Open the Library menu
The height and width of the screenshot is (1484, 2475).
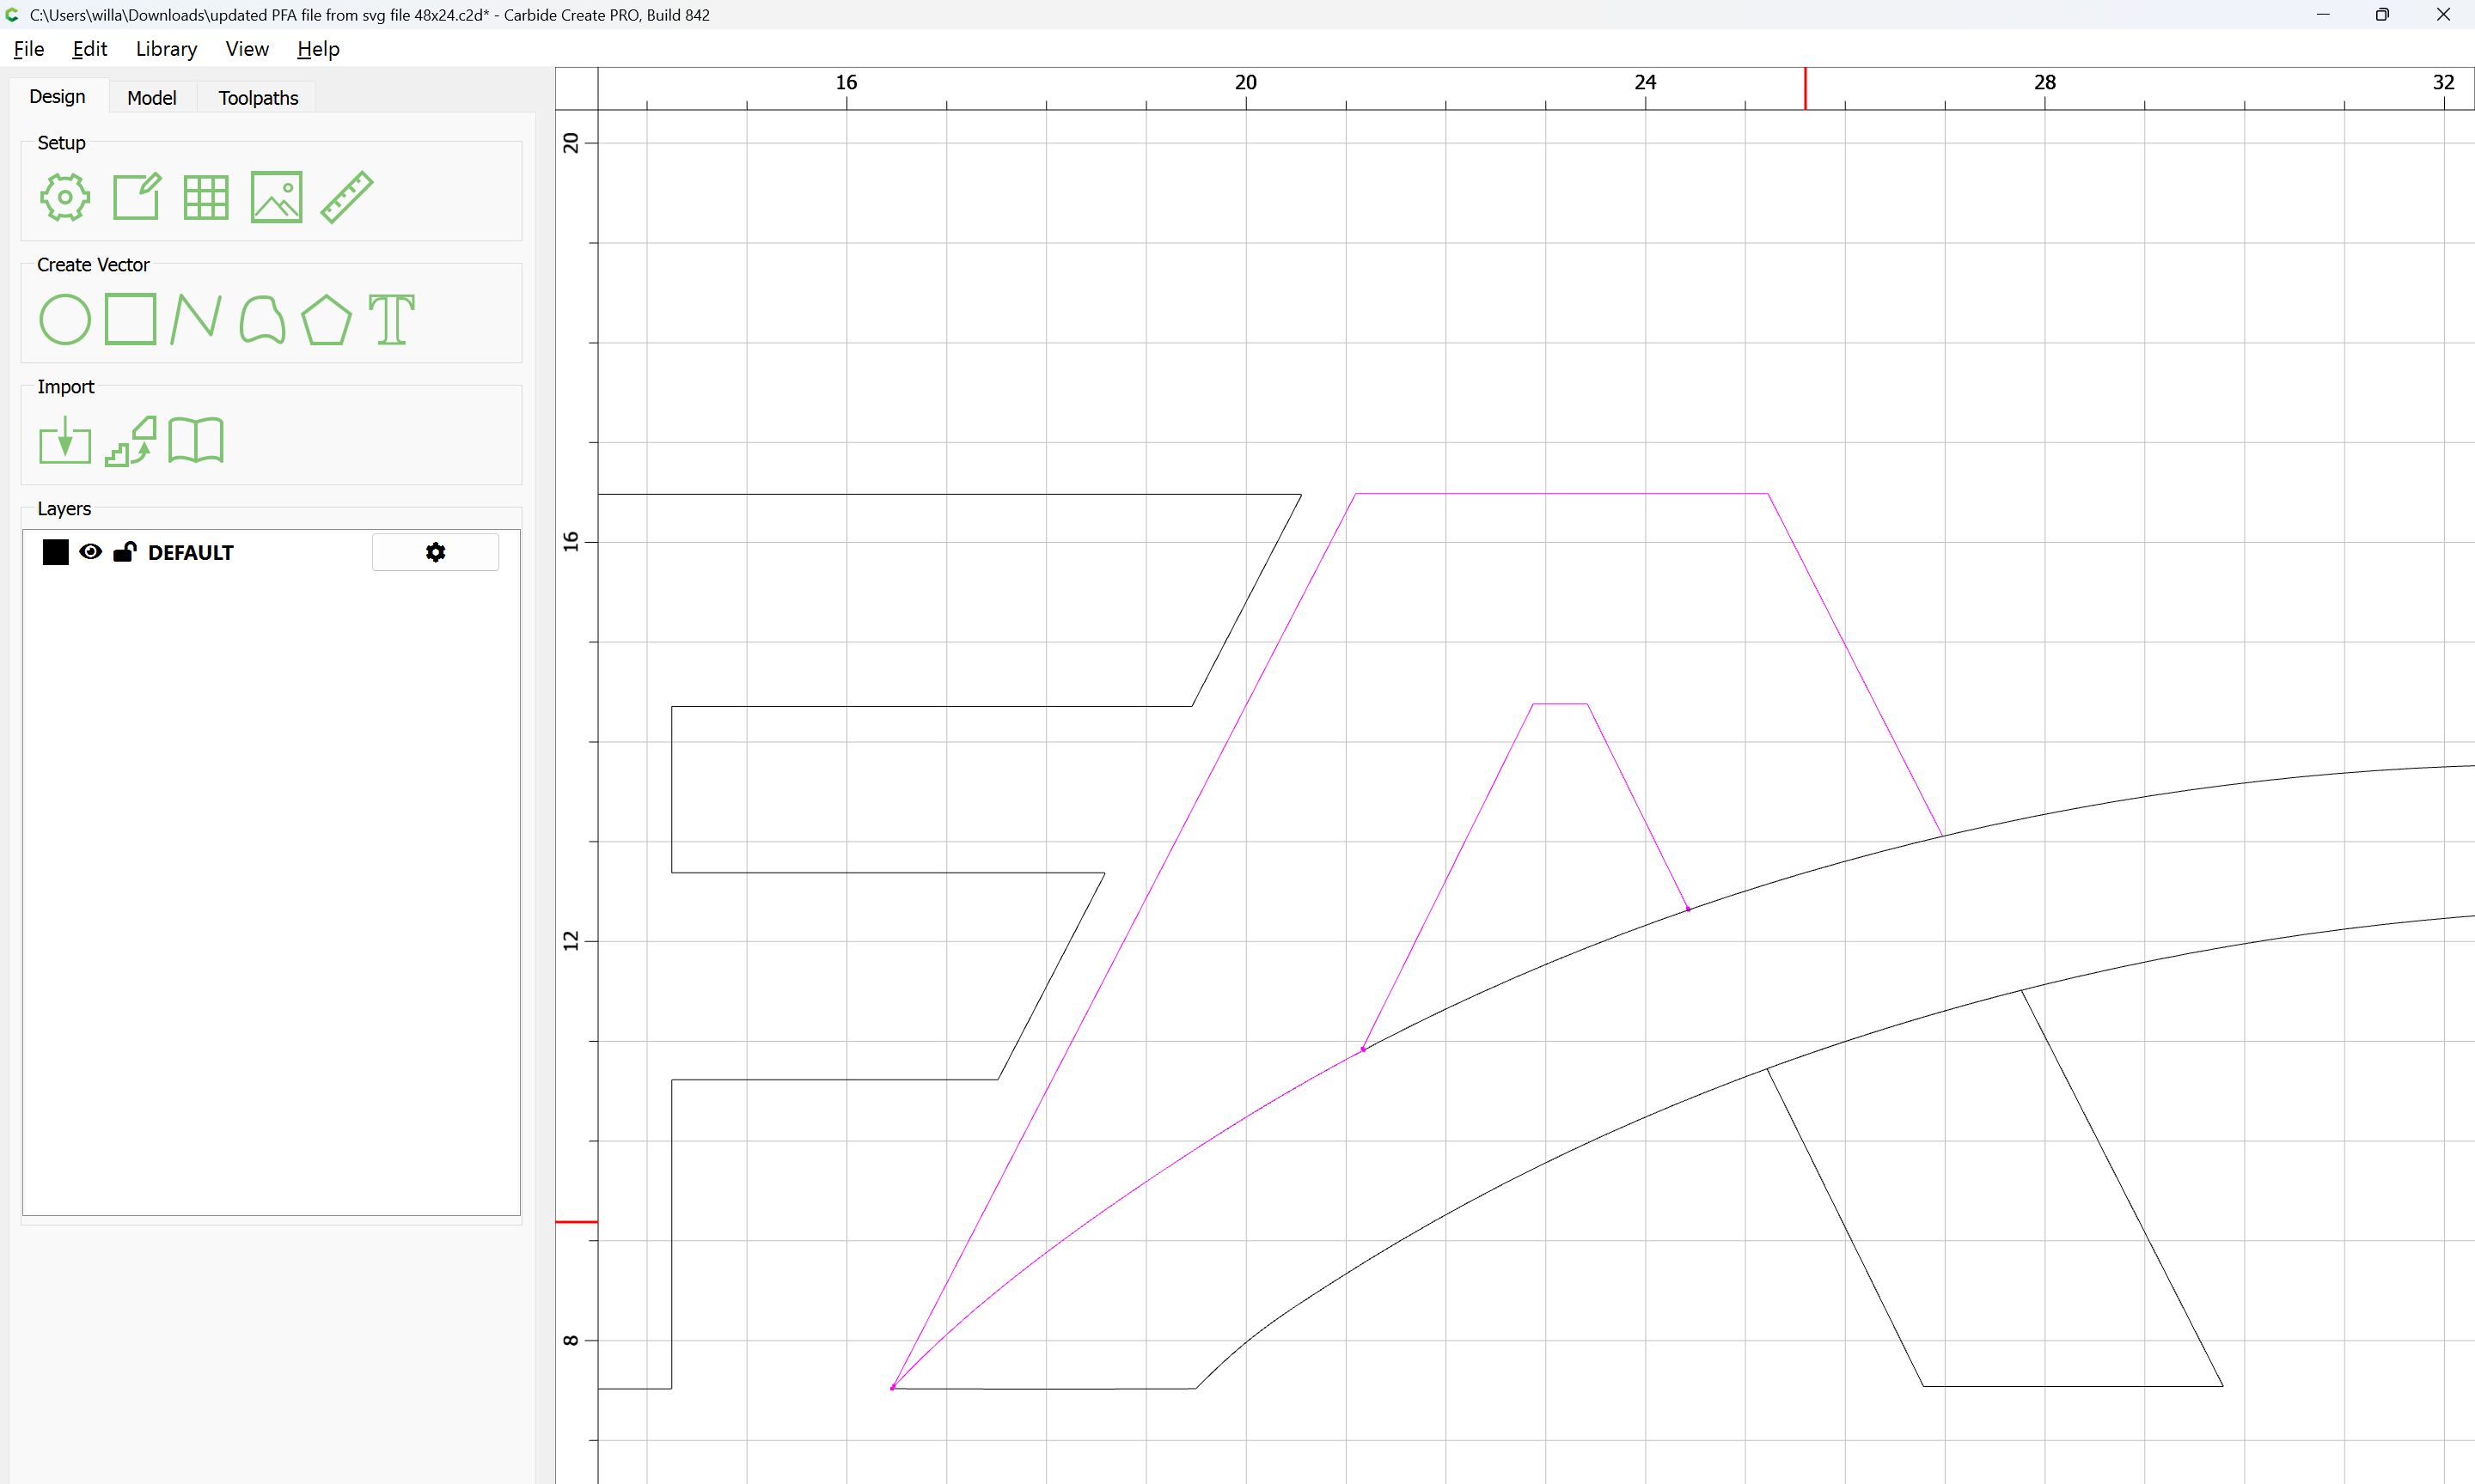pos(166,49)
